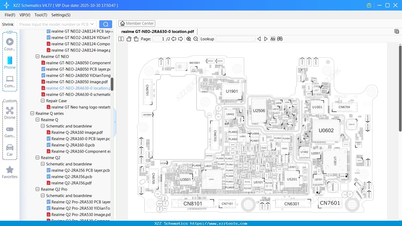Open the Tool menu
The height and width of the screenshot is (226, 402).
pos(41,15)
